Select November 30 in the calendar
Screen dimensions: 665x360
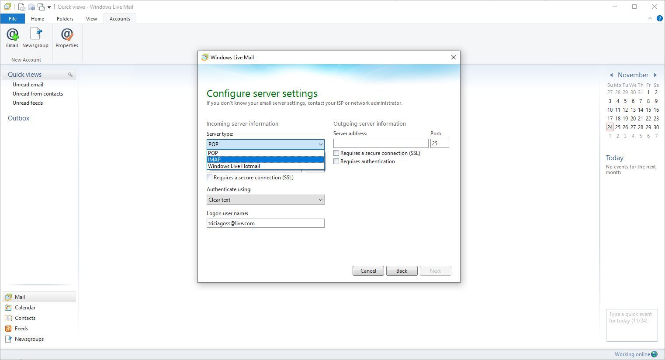(x=656, y=127)
